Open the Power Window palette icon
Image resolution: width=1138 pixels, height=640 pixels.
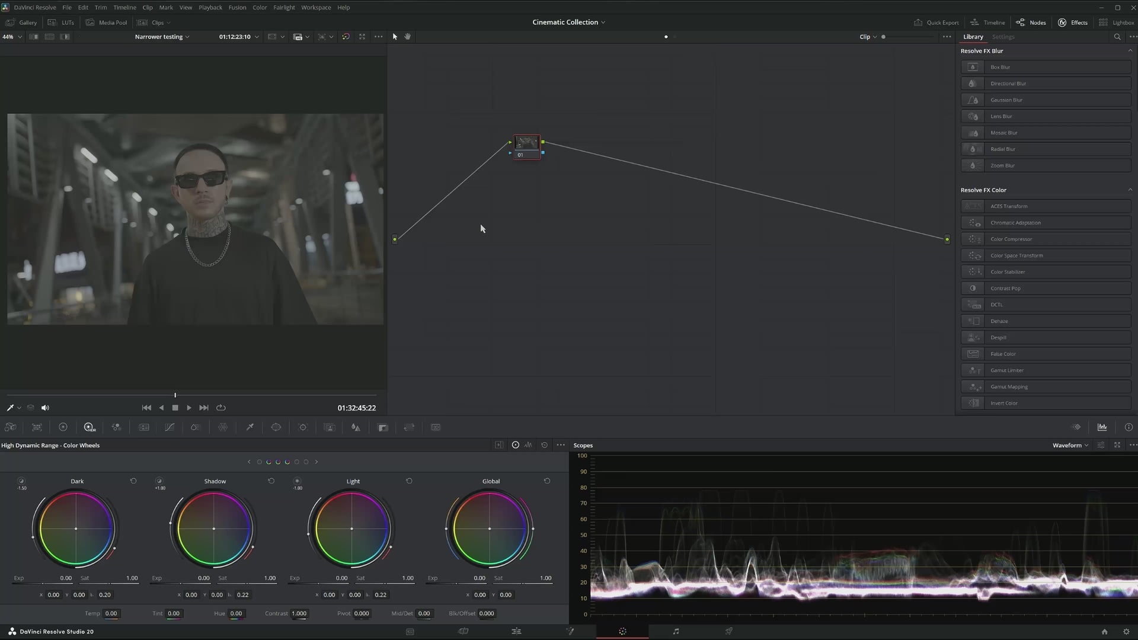(276, 427)
